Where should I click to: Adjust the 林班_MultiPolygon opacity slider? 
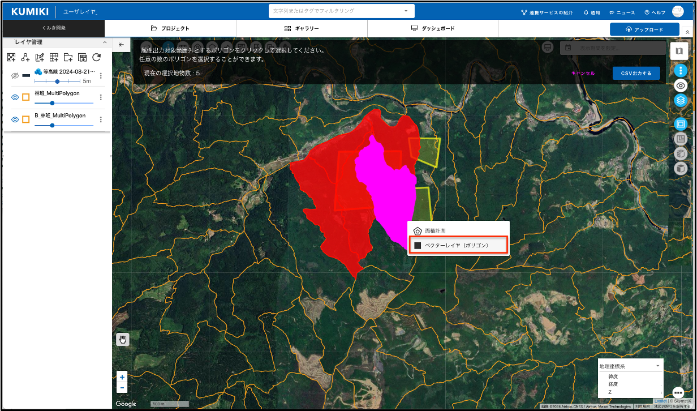click(x=53, y=103)
